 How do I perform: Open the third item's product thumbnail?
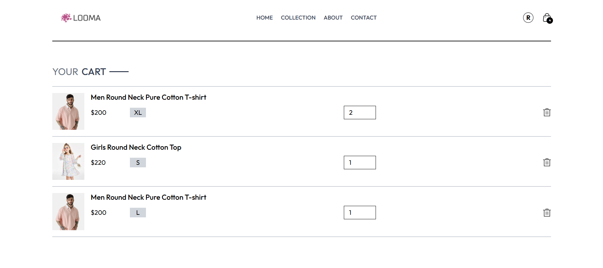pyautogui.click(x=68, y=212)
